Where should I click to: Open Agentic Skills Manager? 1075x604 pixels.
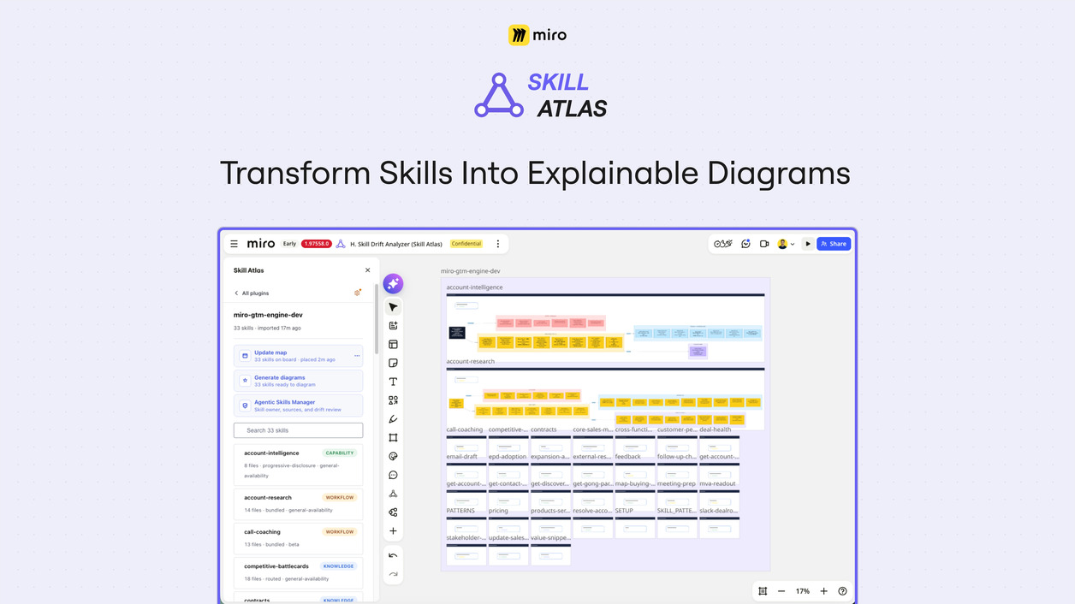tap(298, 406)
